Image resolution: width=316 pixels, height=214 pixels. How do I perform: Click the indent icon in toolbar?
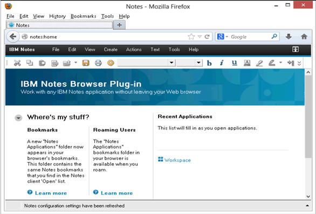pos(291,63)
